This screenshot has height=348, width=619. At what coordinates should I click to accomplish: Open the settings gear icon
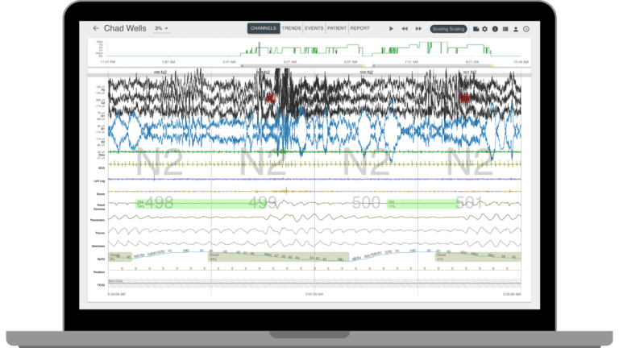point(485,29)
